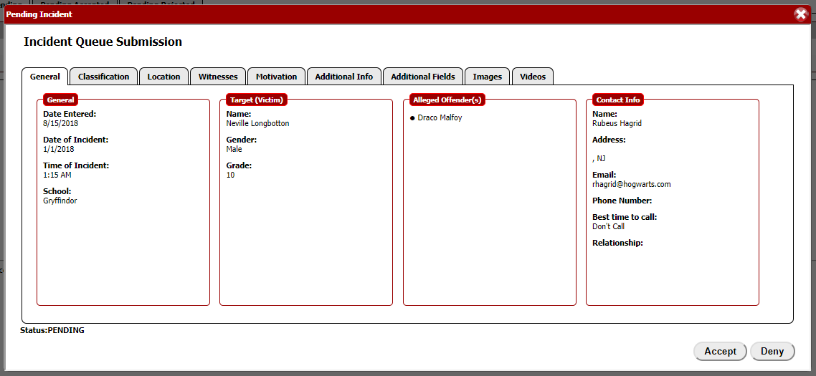Viewport: 816px width, 376px height.
Task: Go to the Motivation tab
Action: pos(276,77)
